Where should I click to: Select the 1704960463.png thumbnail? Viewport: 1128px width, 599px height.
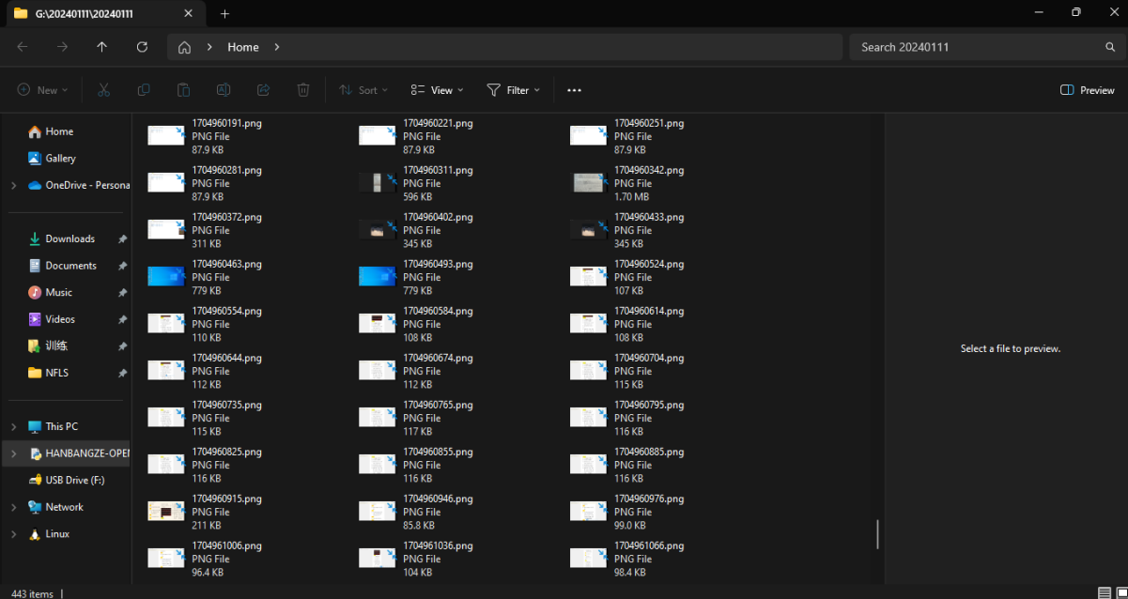(x=166, y=277)
